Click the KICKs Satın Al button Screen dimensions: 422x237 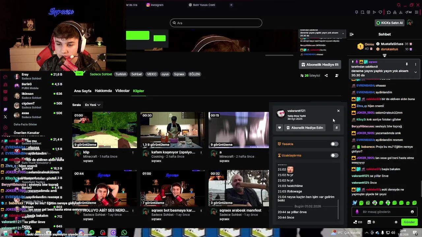click(x=390, y=23)
